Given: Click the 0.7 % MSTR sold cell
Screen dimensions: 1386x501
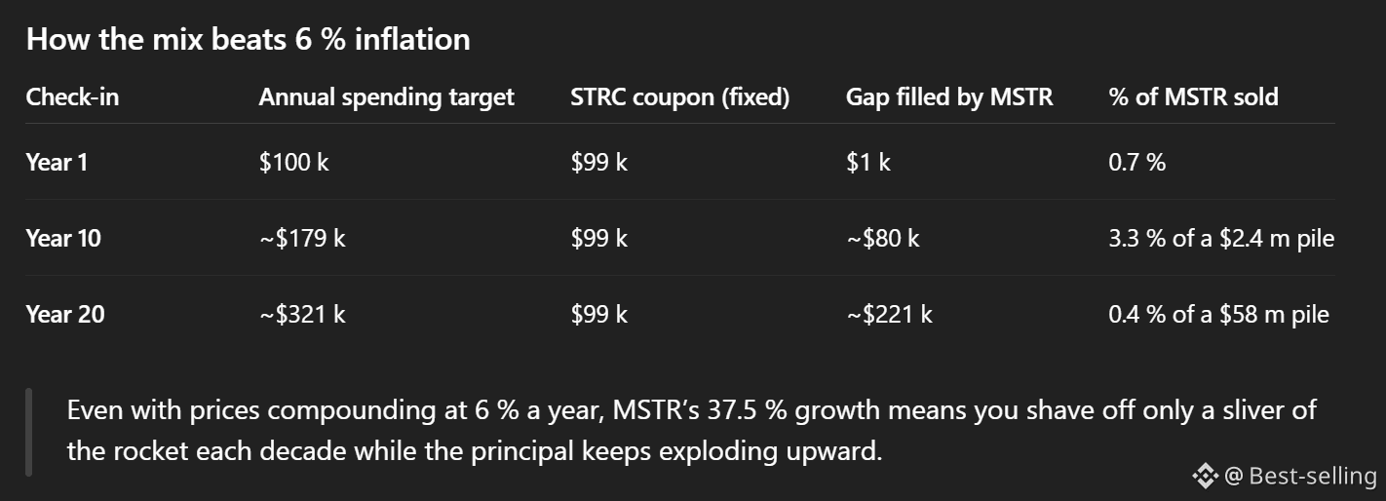Looking at the screenshot, I should [1136, 162].
